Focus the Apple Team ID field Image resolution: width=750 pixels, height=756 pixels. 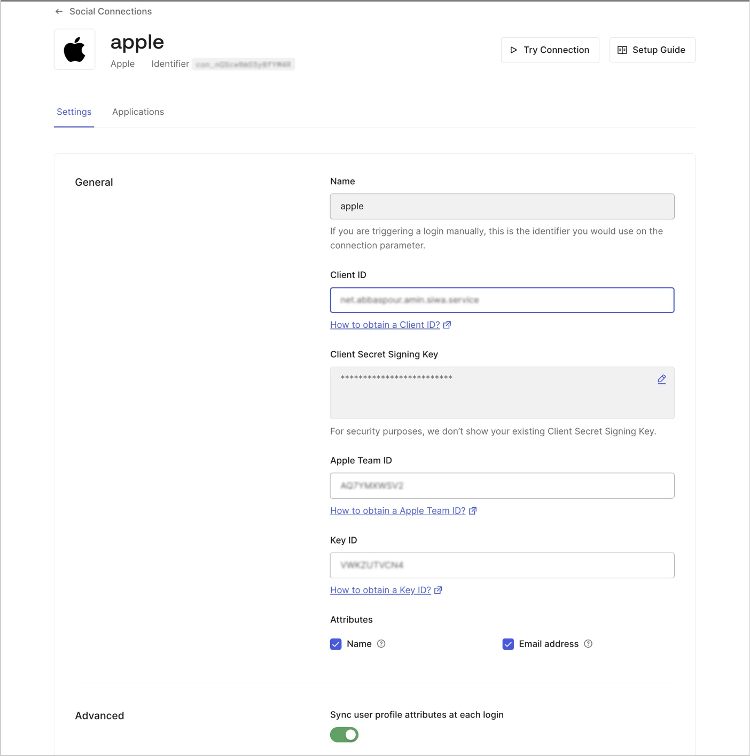502,486
